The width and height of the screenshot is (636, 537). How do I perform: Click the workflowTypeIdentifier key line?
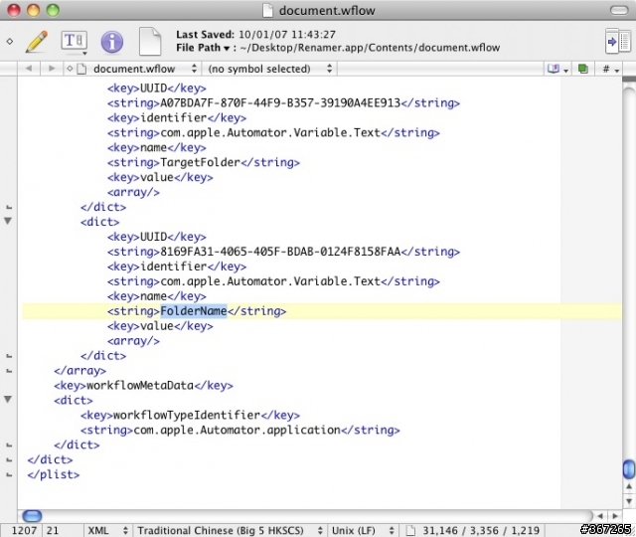pyautogui.click(x=190, y=415)
